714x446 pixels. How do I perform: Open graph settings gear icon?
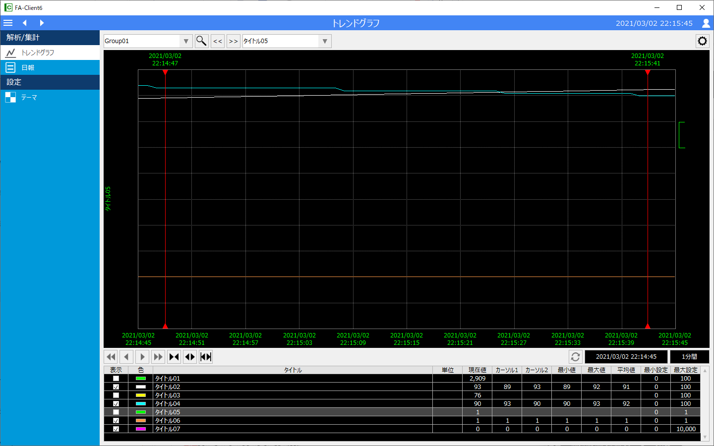(702, 41)
